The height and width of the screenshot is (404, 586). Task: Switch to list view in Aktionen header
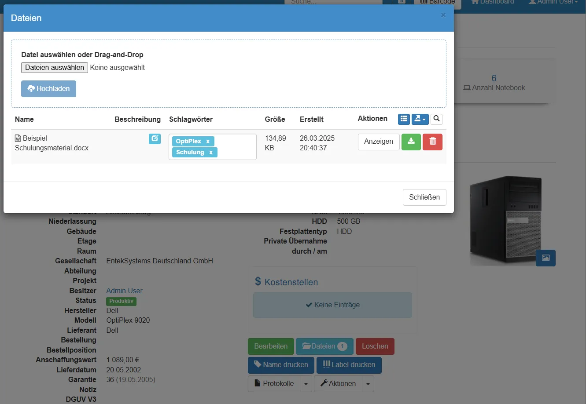pyautogui.click(x=404, y=119)
